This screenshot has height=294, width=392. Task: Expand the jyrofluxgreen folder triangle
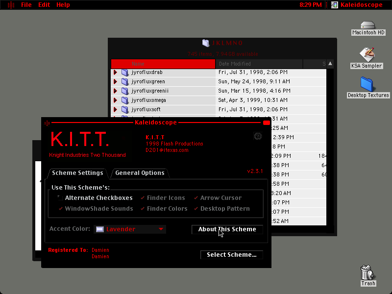(x=115, y=81)
